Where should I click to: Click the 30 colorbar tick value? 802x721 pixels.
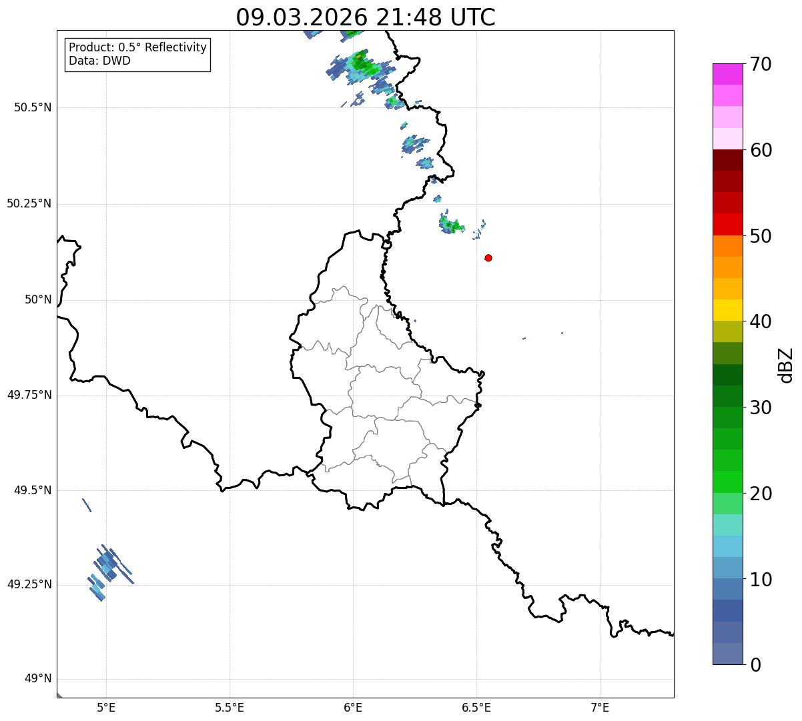click(761, 408)
